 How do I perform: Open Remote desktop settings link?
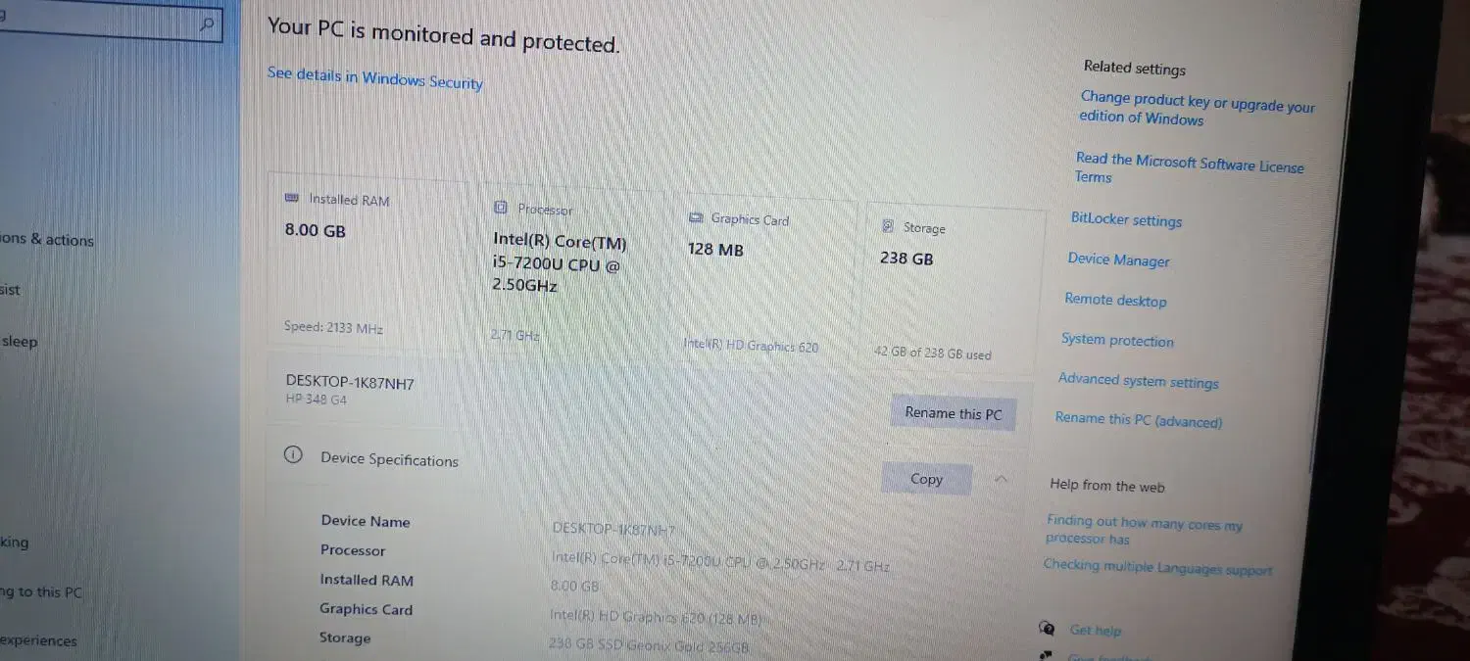tap(1115, 300)
